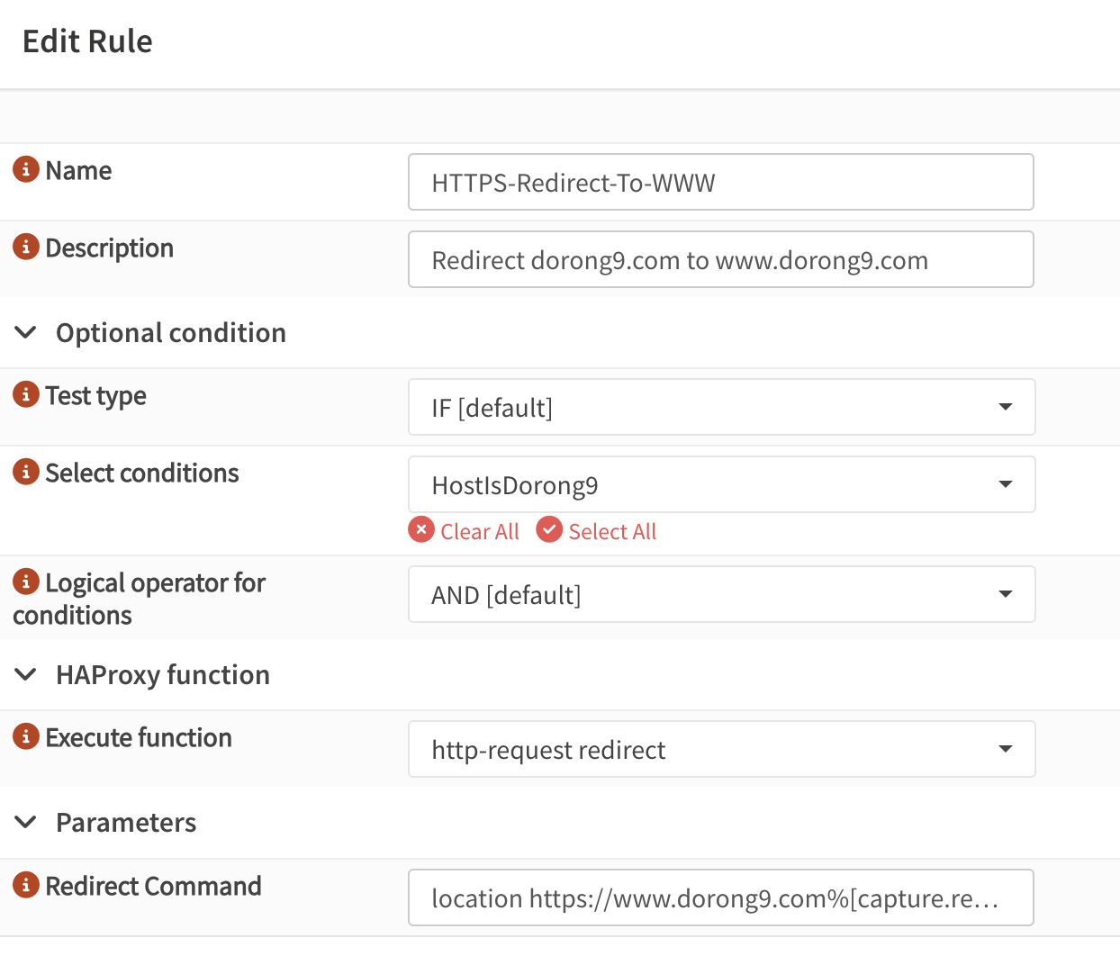Click the checkmark Select All icon
The height and width of the screenshot is (965, 1120).
(x=549, y=530)
